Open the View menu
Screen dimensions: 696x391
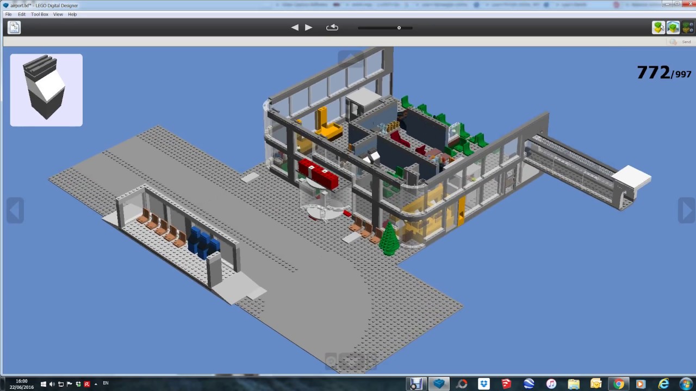click(x=58, y=14)
